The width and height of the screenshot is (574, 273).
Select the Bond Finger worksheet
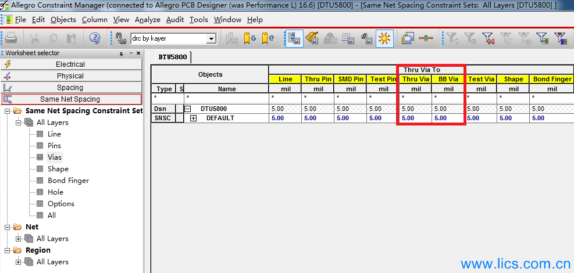pyautogui.click(x=68, y=181)
